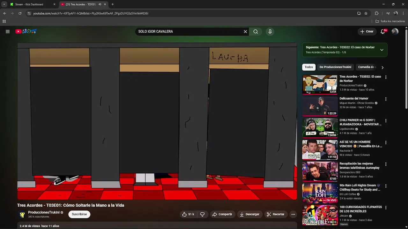Like the video with thumbs up
Screen dimensions: 408x229
(188, 214)
